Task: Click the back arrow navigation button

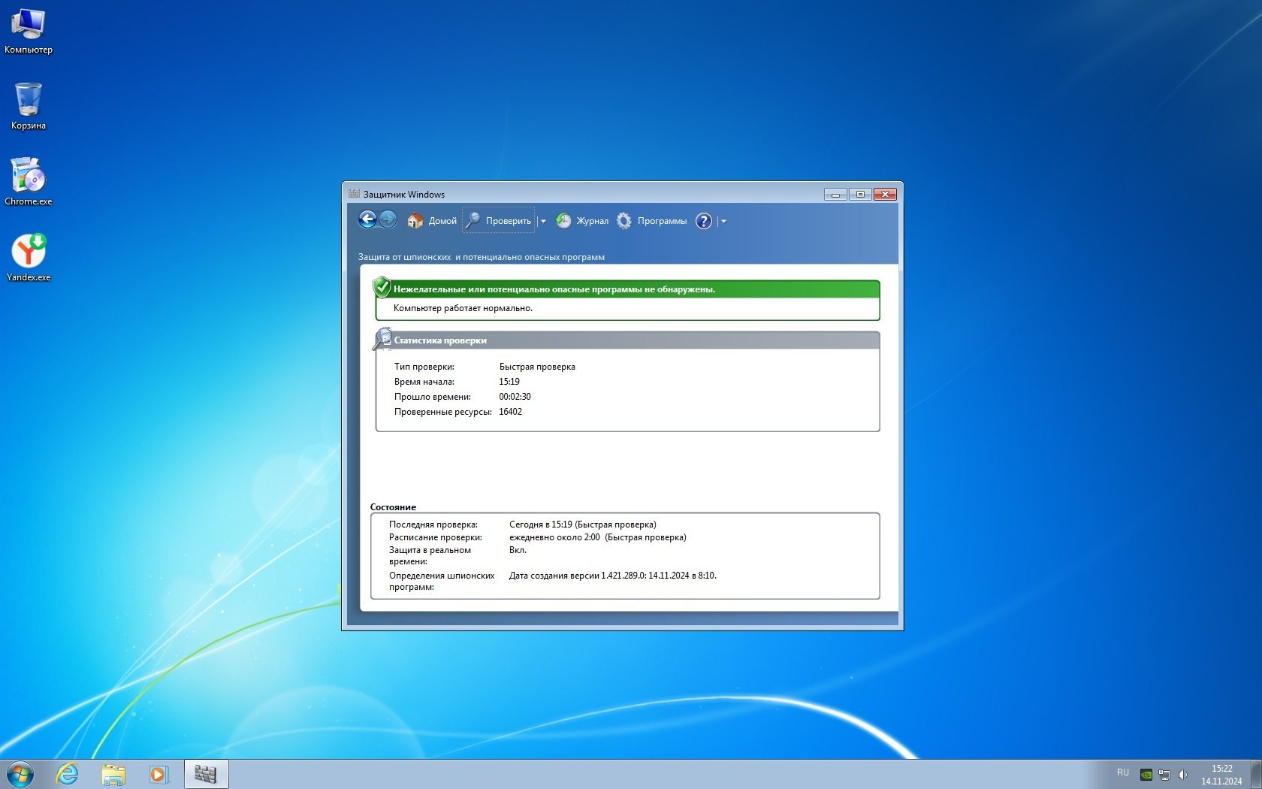Action: (x=367, y=219)
